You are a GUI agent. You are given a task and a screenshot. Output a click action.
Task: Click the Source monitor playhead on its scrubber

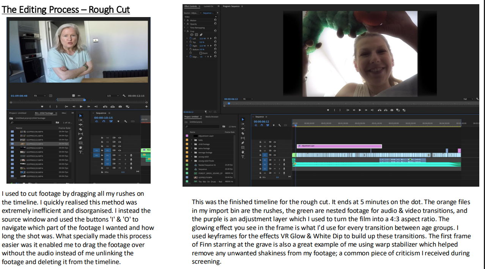click(84, 100)
